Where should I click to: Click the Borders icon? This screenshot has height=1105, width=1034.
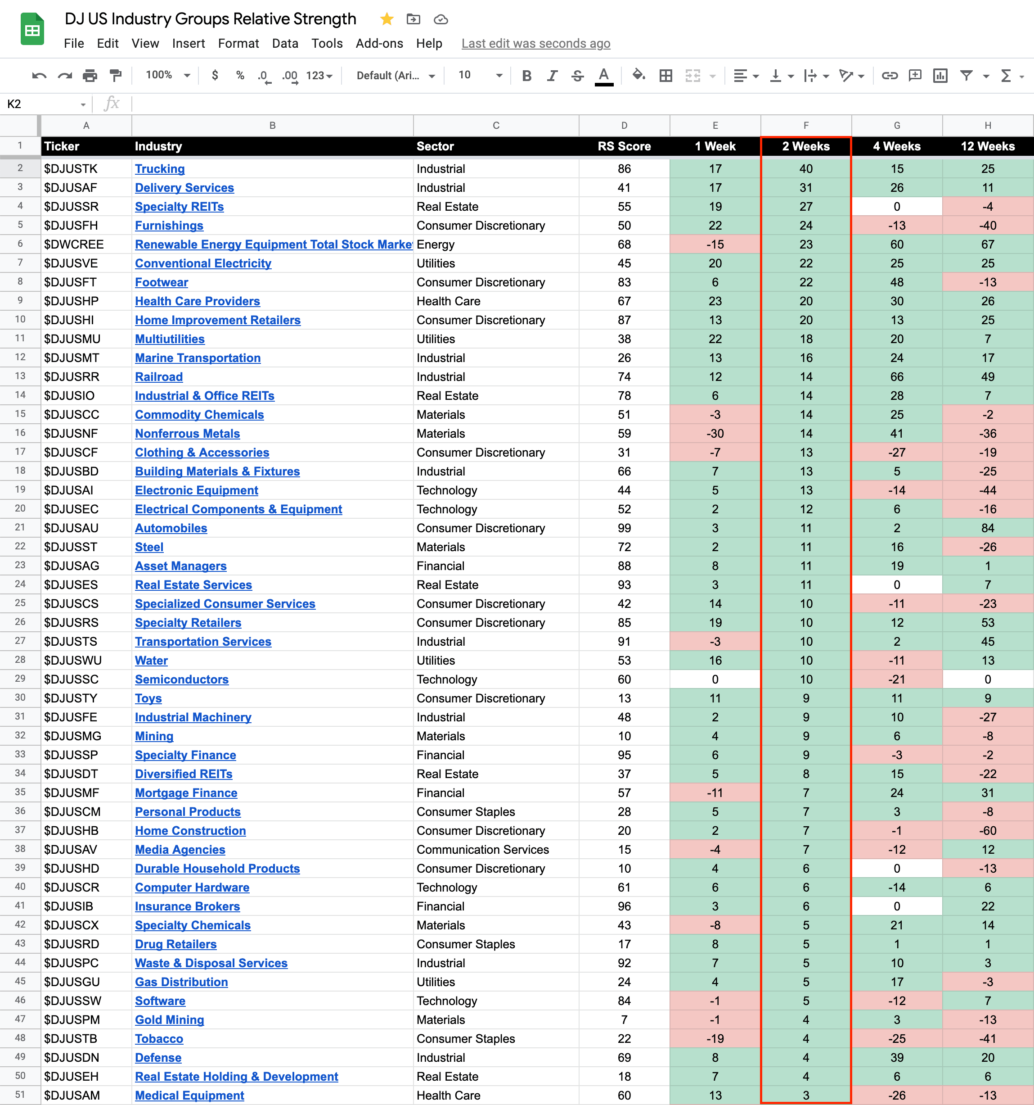pos(665,76)
